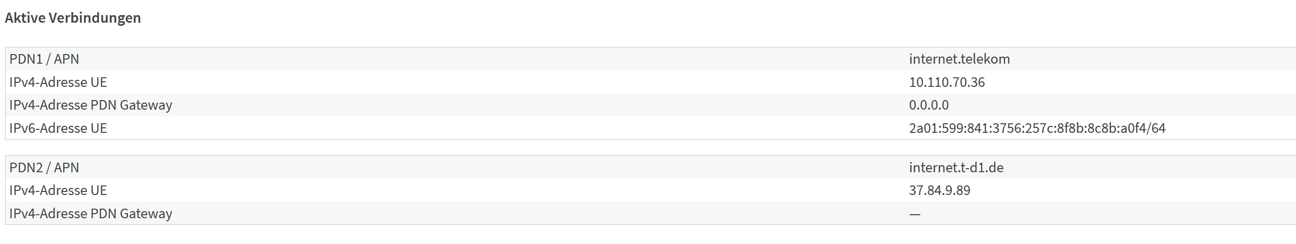
Task: Select the 'PDN2 / APN' label
Action: (44, 168)
